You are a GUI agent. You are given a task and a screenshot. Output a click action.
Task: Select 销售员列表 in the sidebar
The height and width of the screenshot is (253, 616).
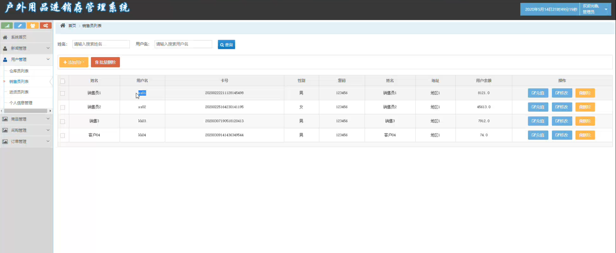[19, 82]
